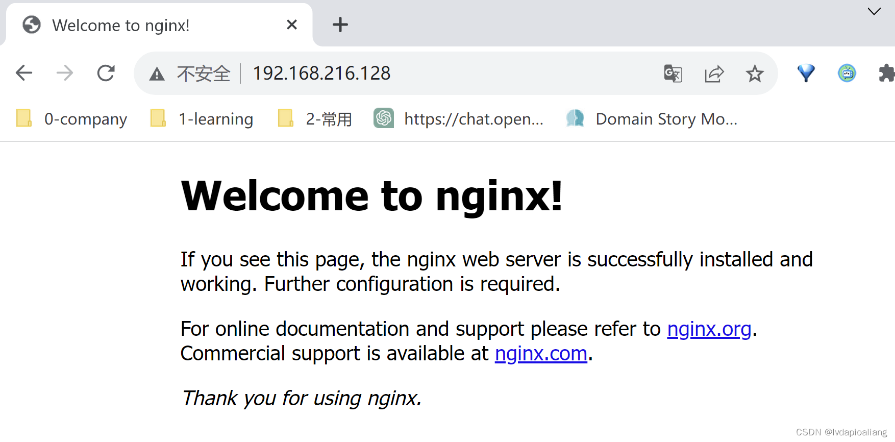This screenshot has width=895, height=442.
Task: Click the Domain Story bookmark icon
Action: point(576,118)
